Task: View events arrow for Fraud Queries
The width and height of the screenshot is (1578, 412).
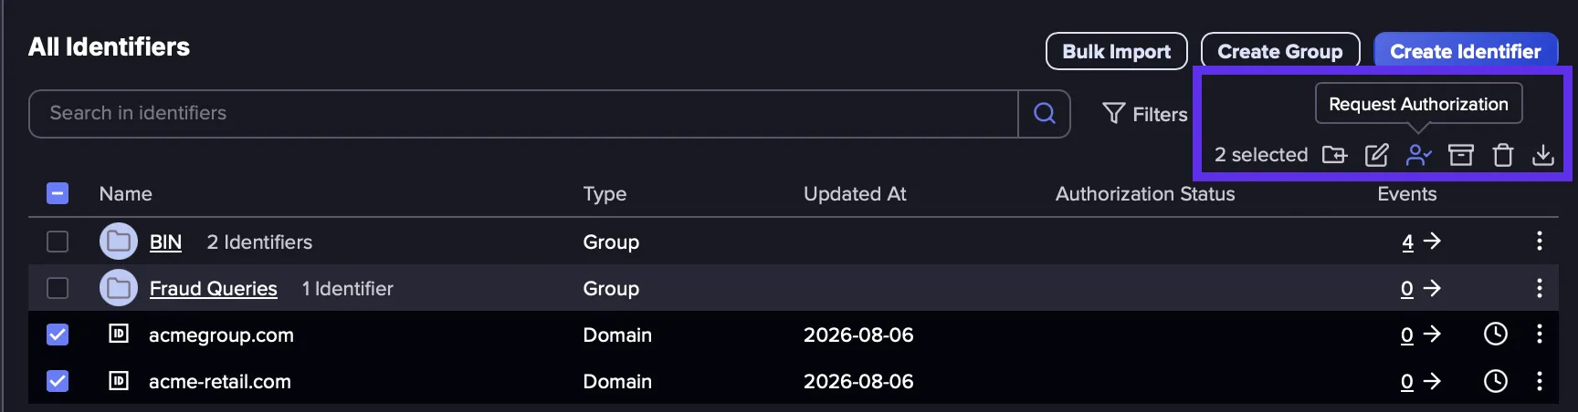Action: pyautogui.click(x=1432, y=288)
